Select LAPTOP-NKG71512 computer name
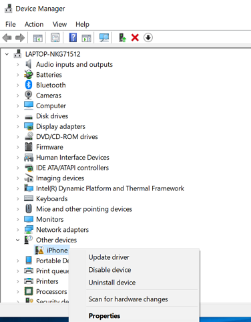Viewport: 251px width, 322px height. [53, 54]
